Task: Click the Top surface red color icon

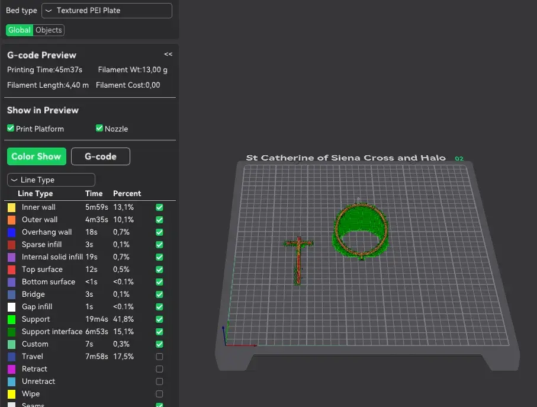Action: pyautogui.click(x=12, y=270)
